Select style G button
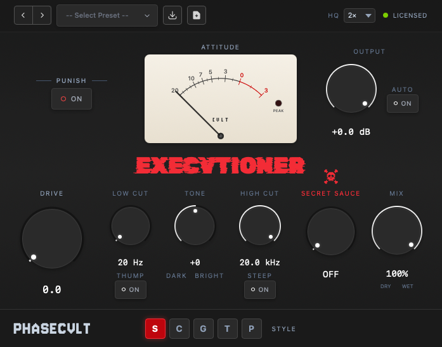 click(204, 329)
